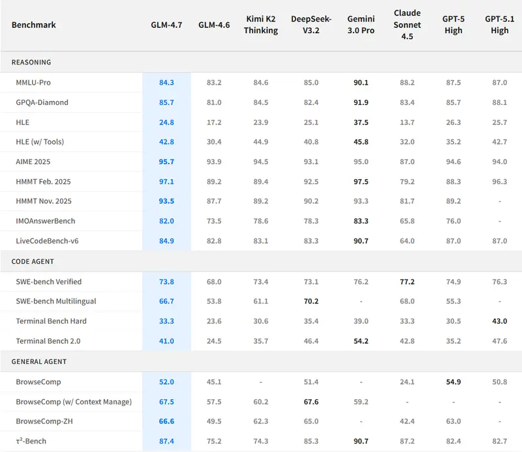The image size is (522, 452).
Task: Click the Benchmark header label
Action: pyautogui.click(x=34, y=25)
